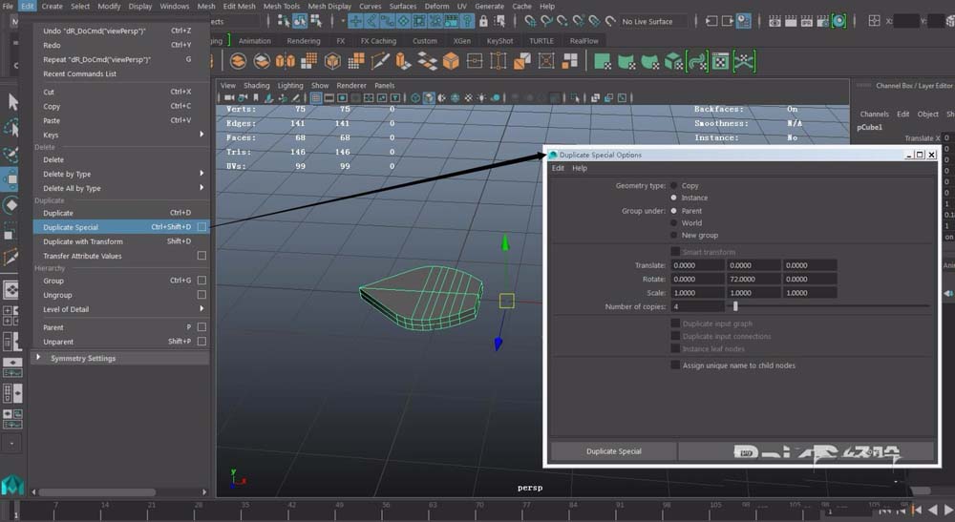Viewport: 955px width, 522px height.
Task: Open the viewport Shading menu
Action: click(256, 85)
